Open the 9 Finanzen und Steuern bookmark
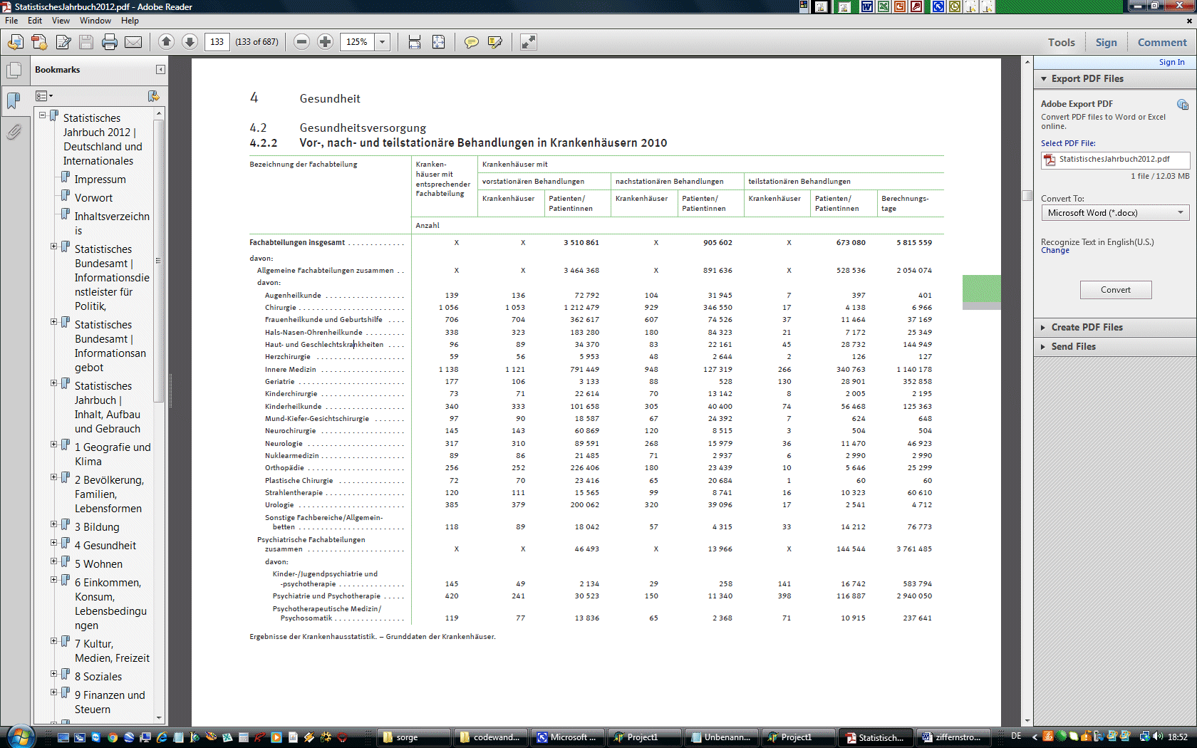1197x748 pixels. tap(110, 702)
